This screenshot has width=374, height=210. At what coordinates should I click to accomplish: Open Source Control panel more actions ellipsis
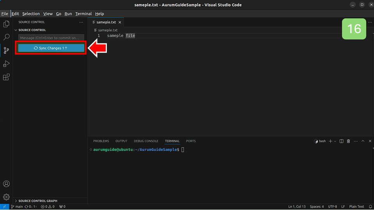(81, 22)
